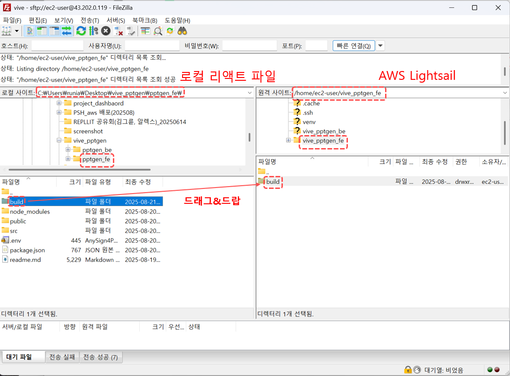This screenshot has width=510, height=376.
Task: Sort the local list by 최종 수정 column
Action: (x=143, y=182)
